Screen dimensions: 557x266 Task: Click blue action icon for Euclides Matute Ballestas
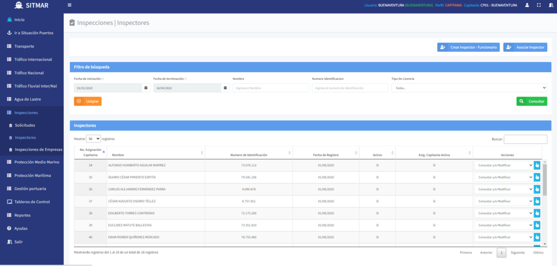click(x=537, y=225)
